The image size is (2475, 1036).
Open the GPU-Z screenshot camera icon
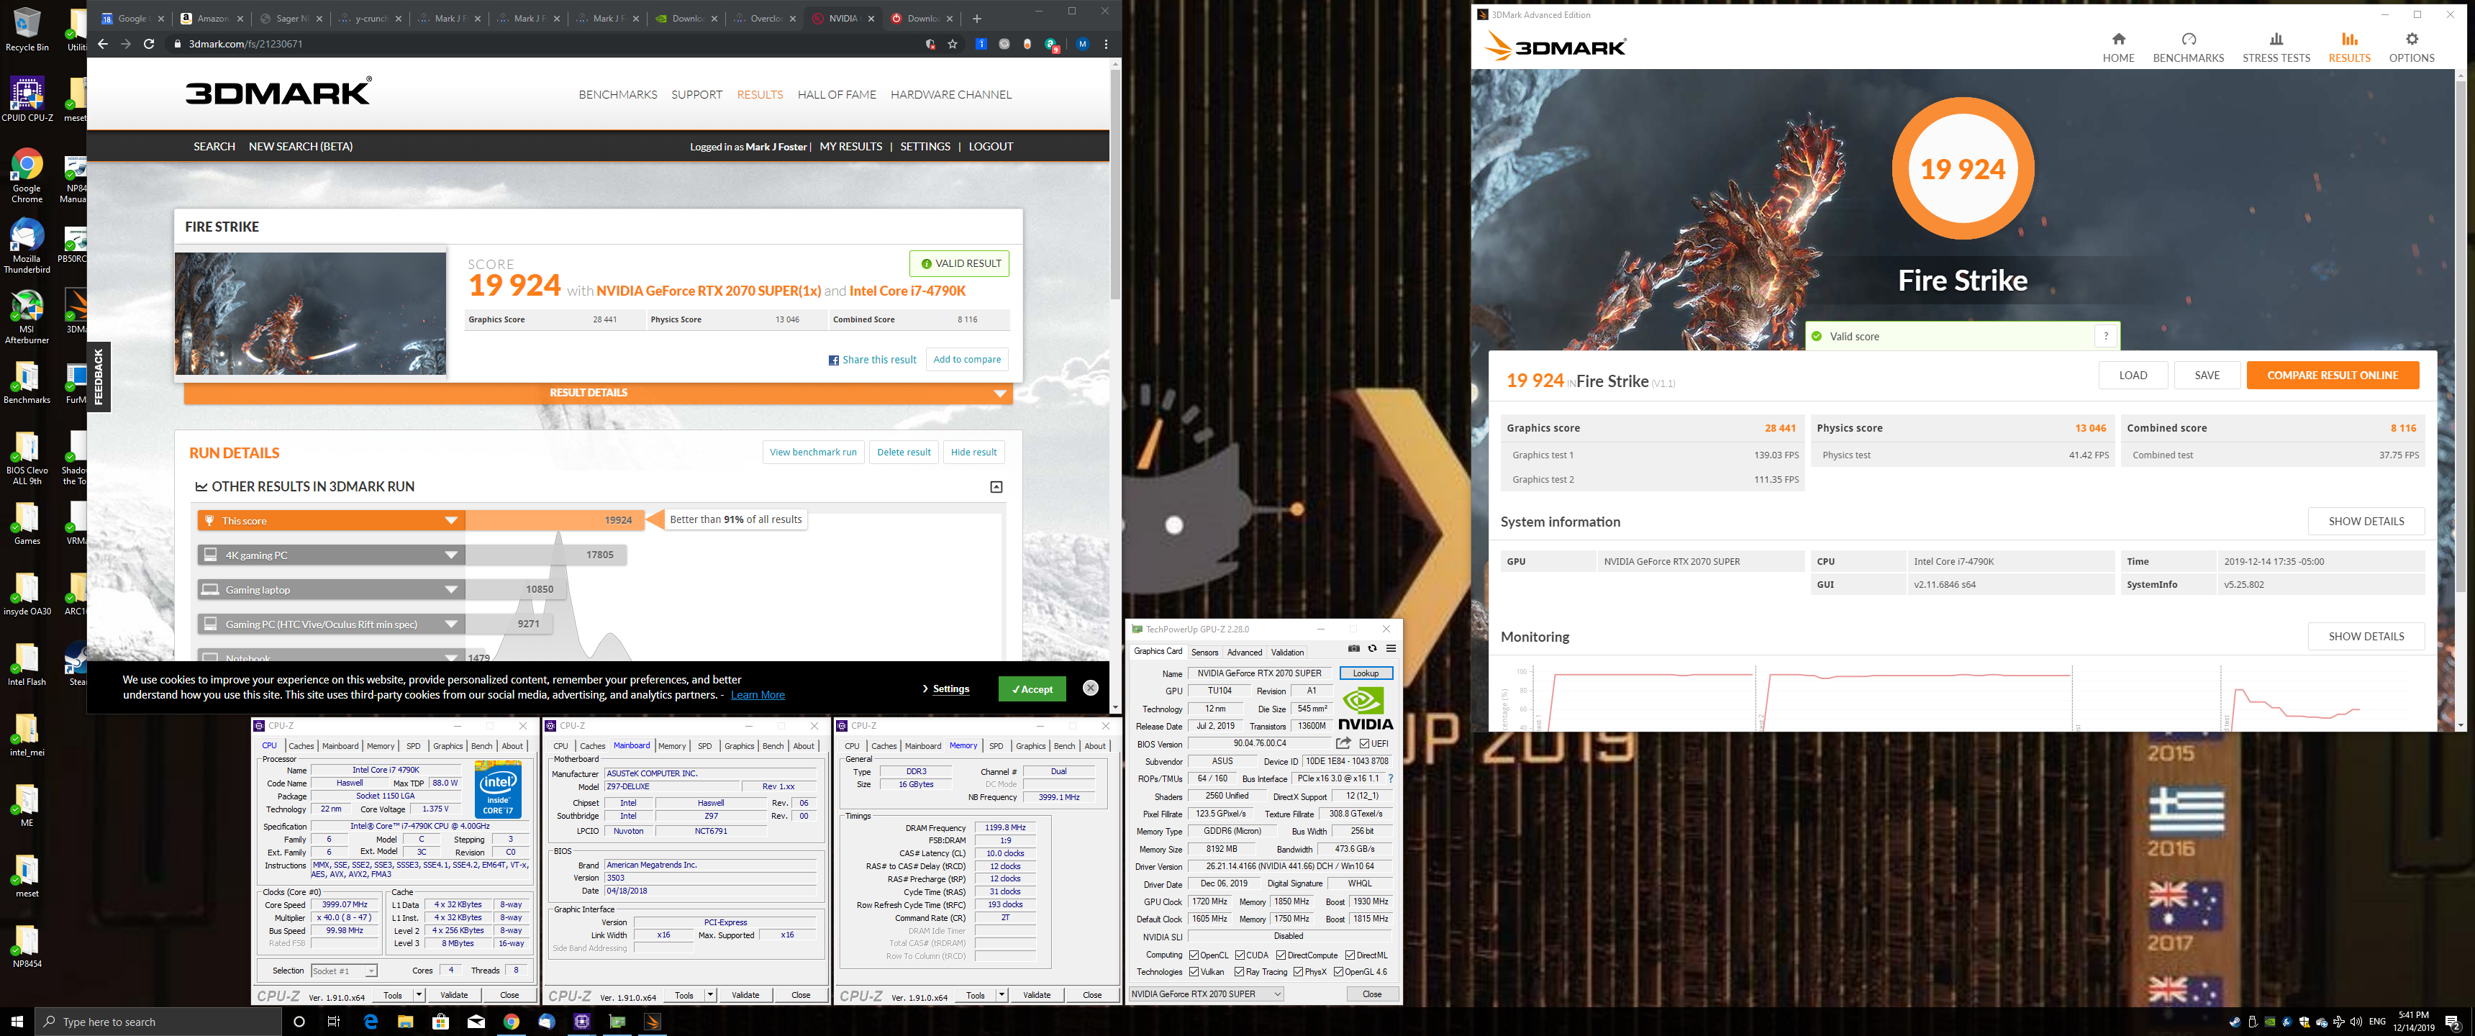point(1354,649)
